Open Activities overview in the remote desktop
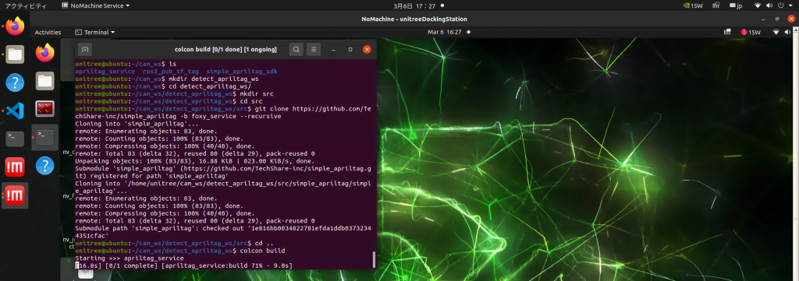This screenshot has height=281, width=799. coord(48,32)
